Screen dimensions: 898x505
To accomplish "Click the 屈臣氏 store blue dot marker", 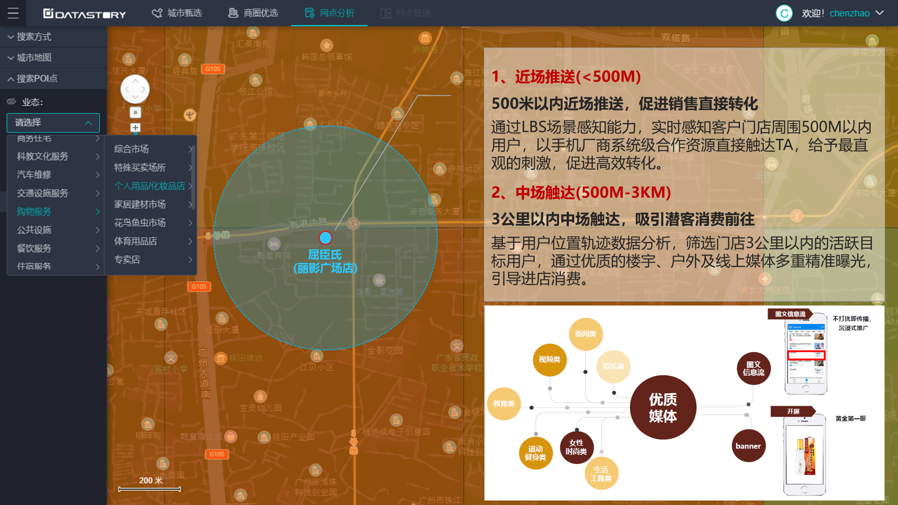I will tap(325, 238).
